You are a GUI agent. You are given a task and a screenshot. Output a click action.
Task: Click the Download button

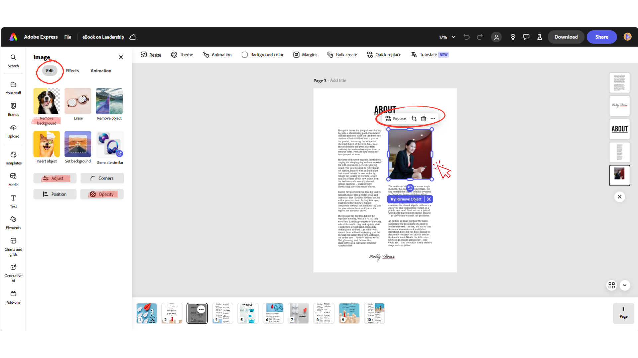point(566,37)
